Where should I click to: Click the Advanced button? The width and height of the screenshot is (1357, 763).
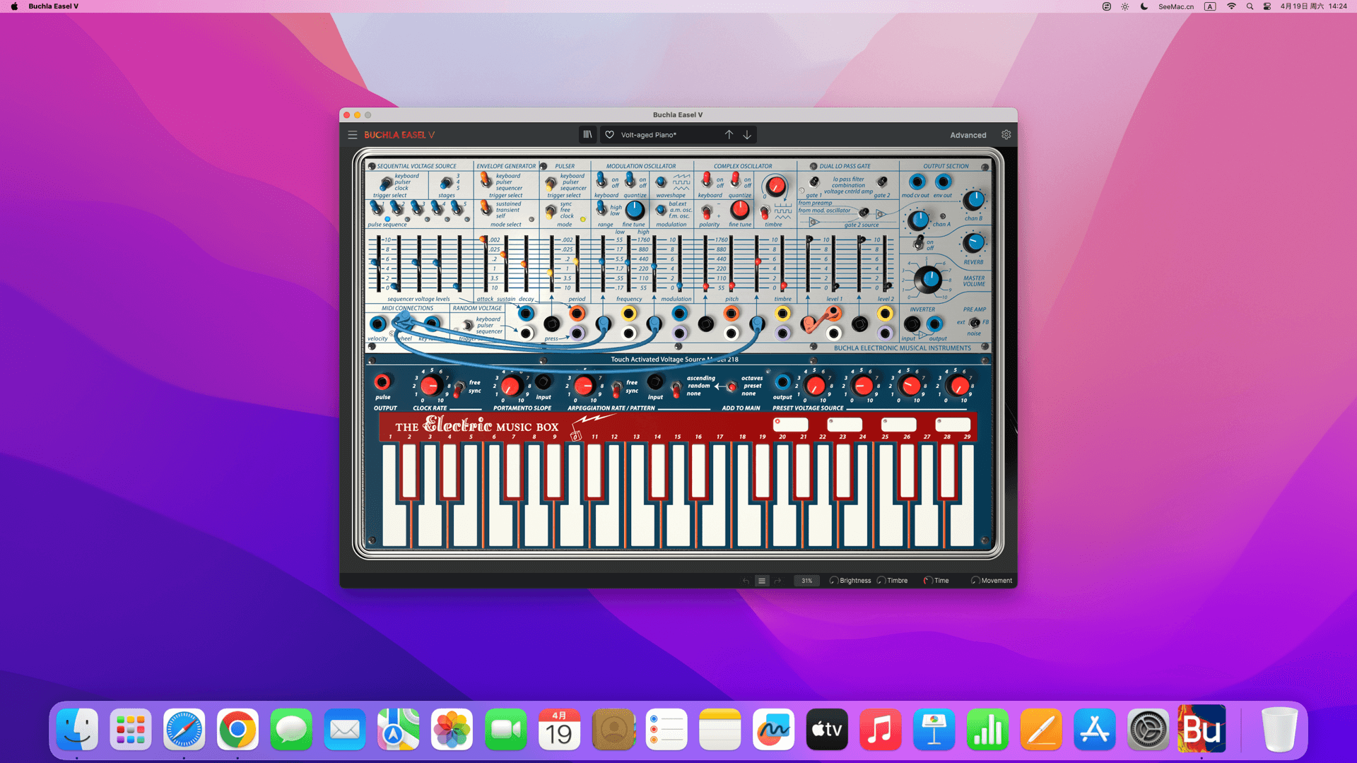click(968, 135)
